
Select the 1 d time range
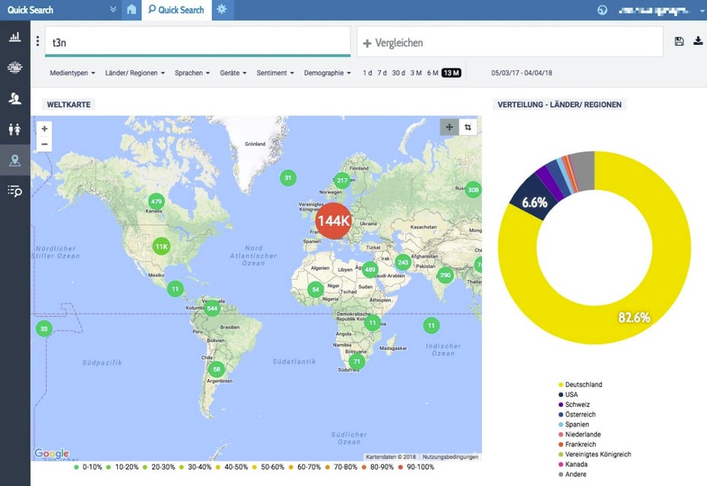[367, 73]
